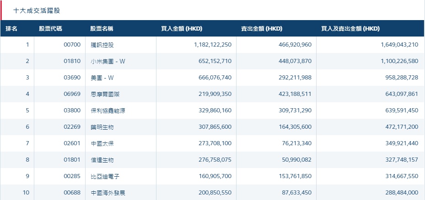425x200 pixels.
Task: Click the 股票名稱 column header
Action: 102,29
